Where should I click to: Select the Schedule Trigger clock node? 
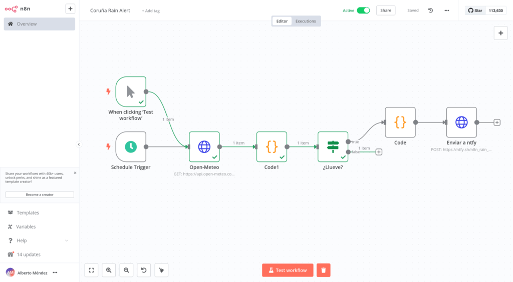(130, 146)
